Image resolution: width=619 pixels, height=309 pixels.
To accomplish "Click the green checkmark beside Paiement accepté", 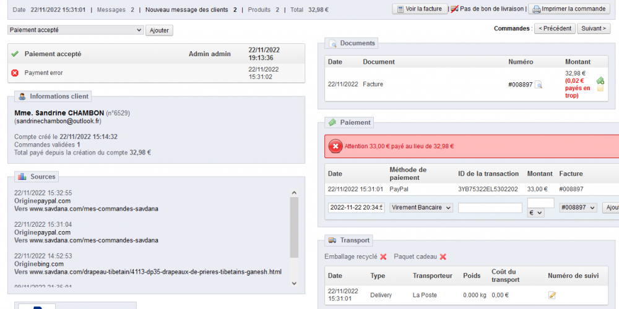I will pyautogui.click(x=15, y=54).
